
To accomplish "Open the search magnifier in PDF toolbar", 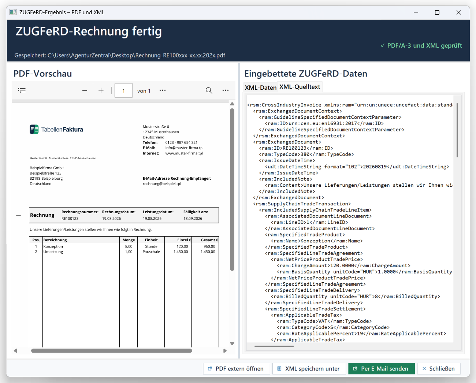I will point(209,90).
